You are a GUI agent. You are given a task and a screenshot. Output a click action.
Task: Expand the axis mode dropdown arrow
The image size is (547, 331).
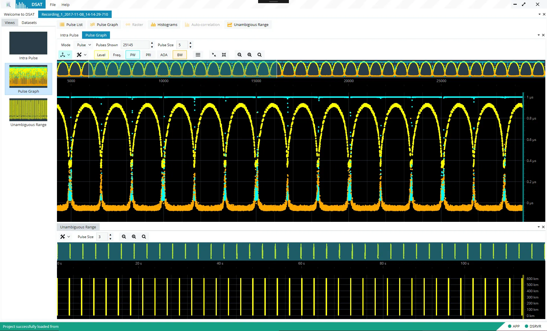pyautogui.click(x=69, y=55)
